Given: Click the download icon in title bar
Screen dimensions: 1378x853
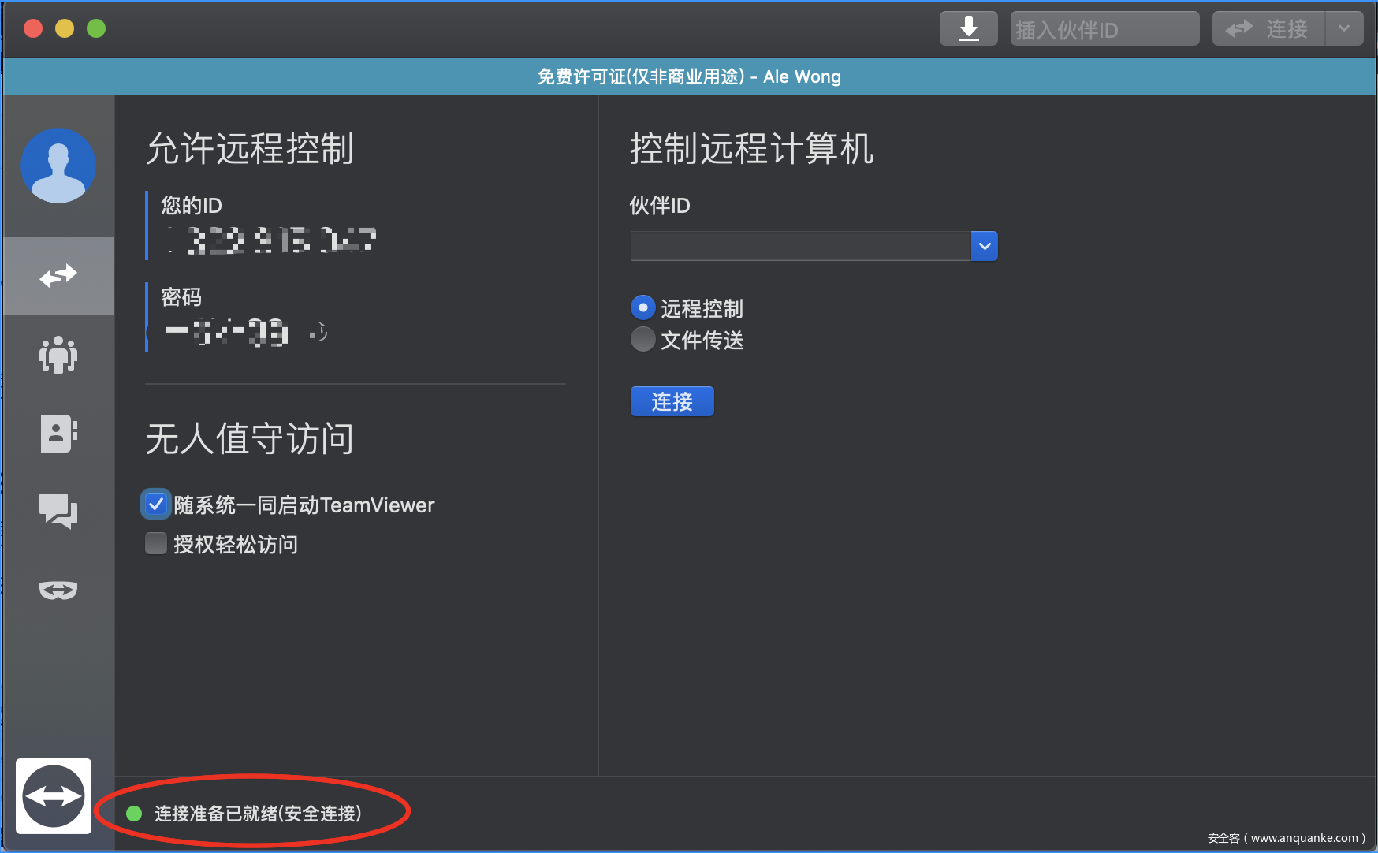Looking at the screenshot, I should click(968, 29).
